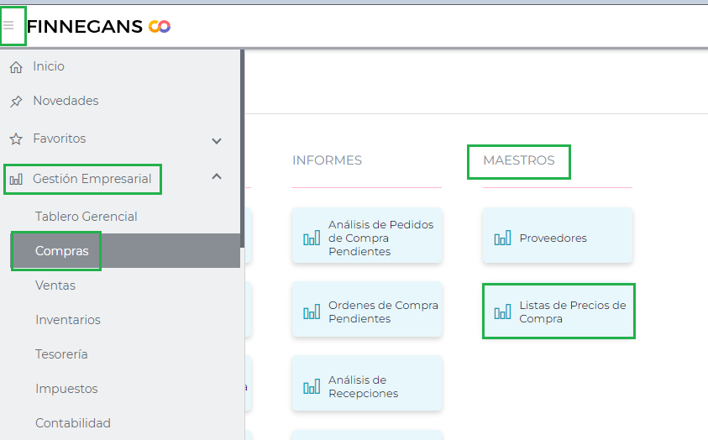Click the Proveedores card chart icon

(x=502, y=238)
